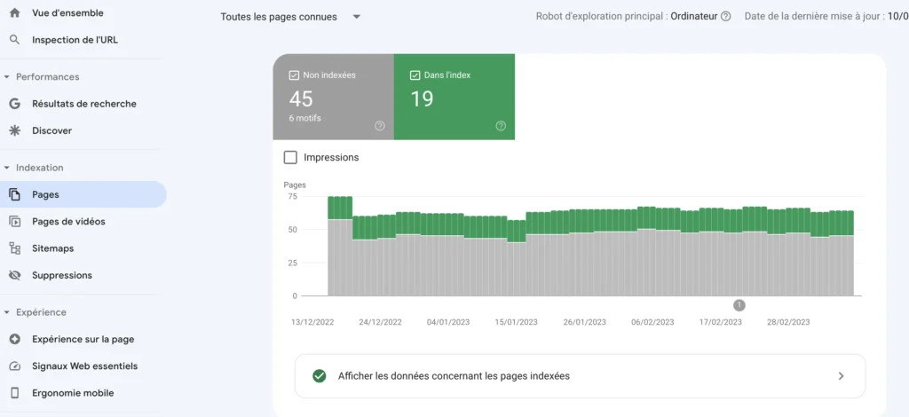The width and height of the screenshot is (909, 417).
Task: Open the Toutes les pages connues dropdown
Action: tap(290, 17)
